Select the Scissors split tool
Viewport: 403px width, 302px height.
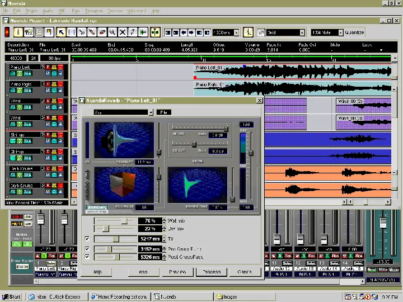point(82,32)
